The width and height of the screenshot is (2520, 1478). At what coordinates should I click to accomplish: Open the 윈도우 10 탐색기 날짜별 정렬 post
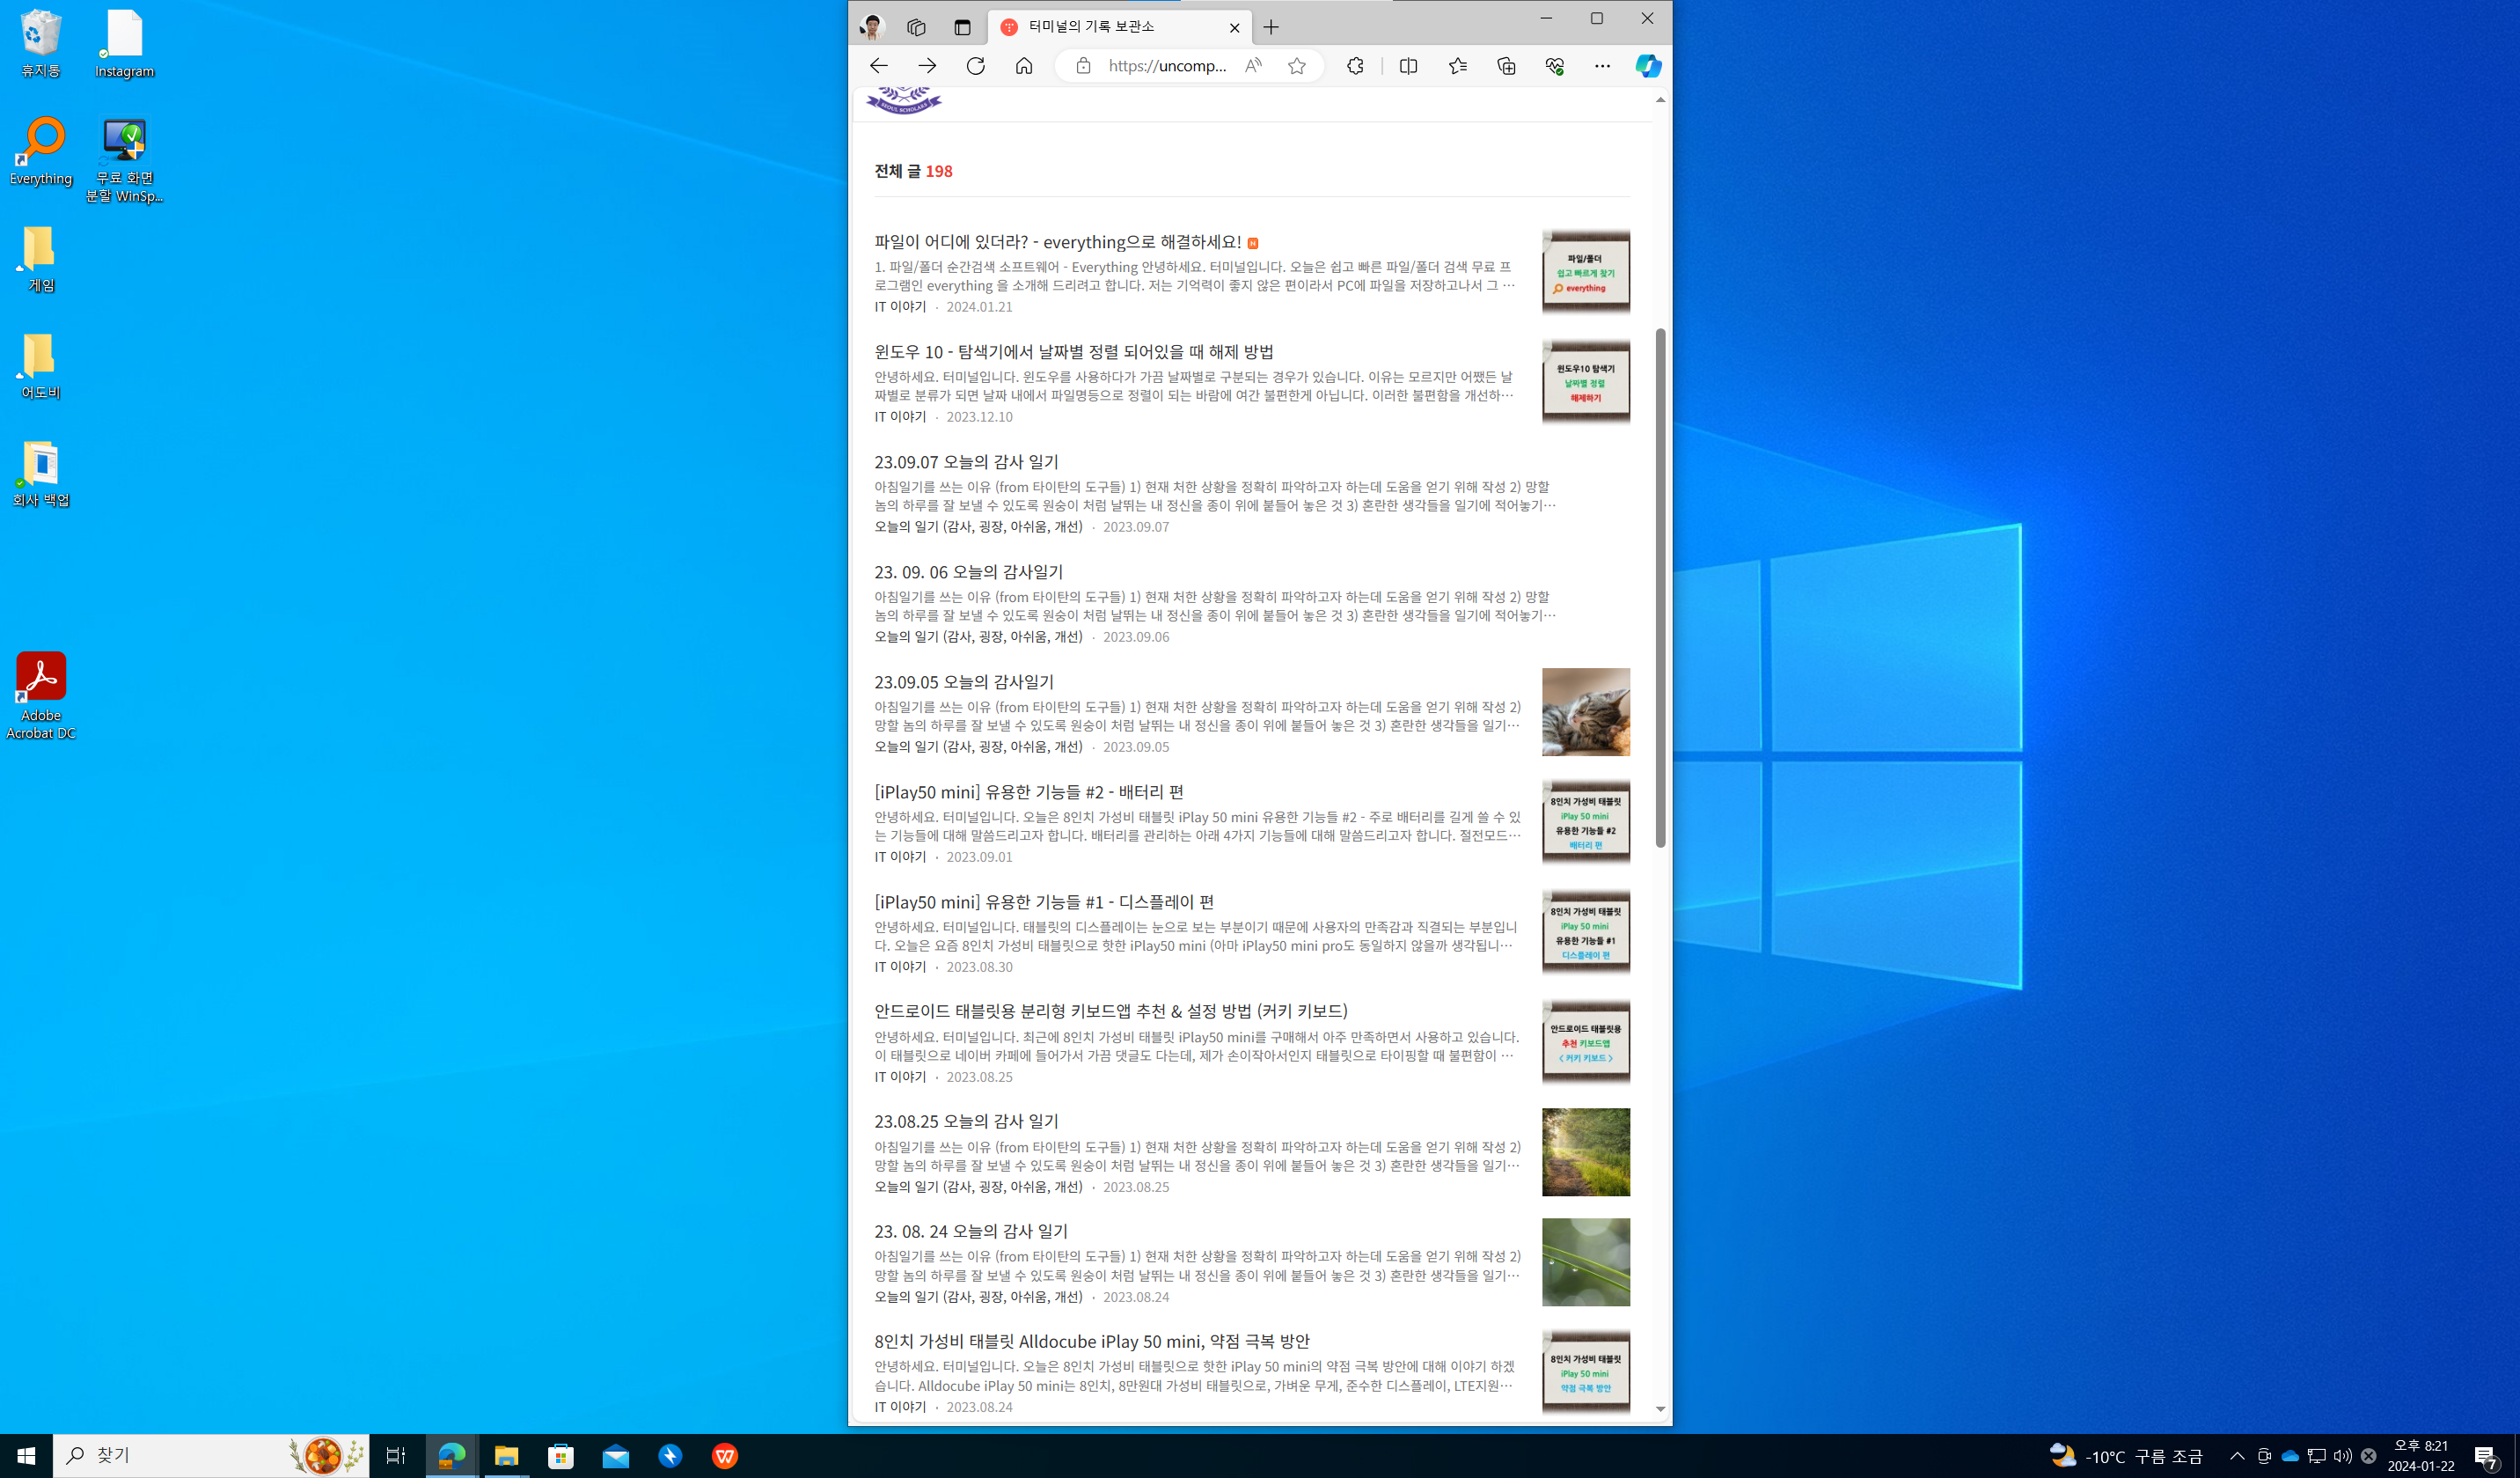pyautogui.click(x=1073, y=352)
